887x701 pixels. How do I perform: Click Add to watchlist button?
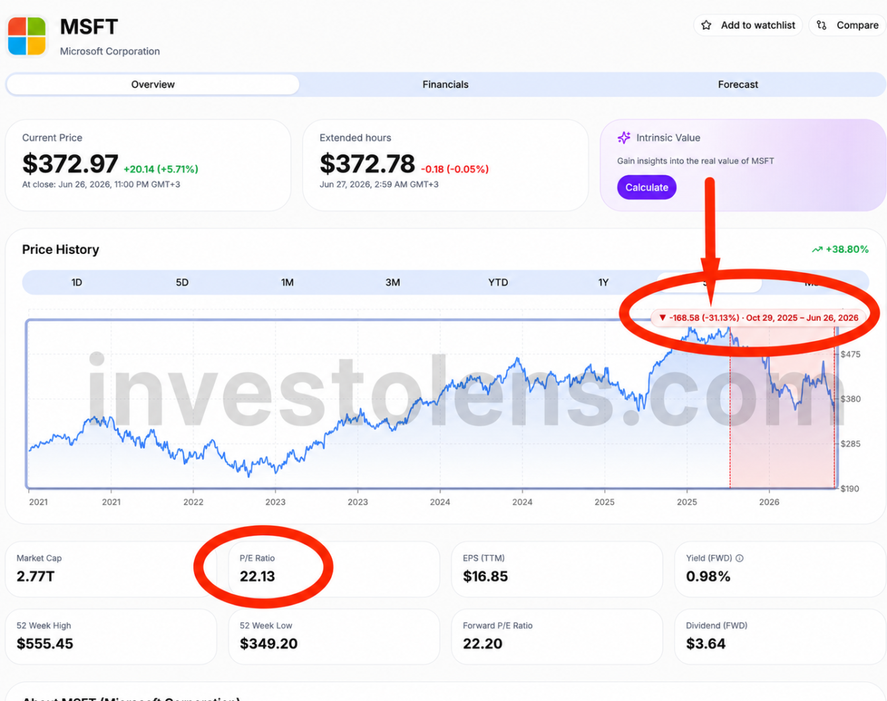point(748,26)
